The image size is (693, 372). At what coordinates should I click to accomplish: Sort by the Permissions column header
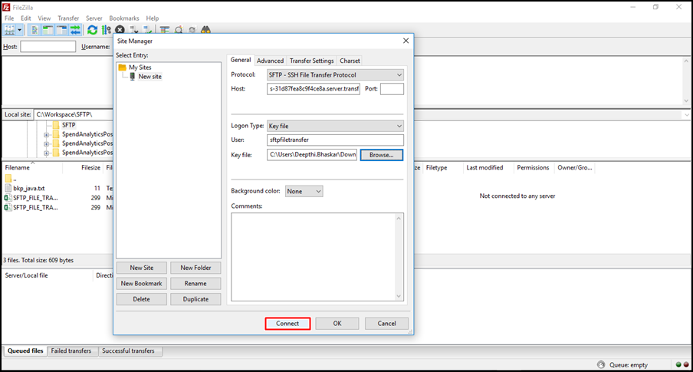click(533, 168)
